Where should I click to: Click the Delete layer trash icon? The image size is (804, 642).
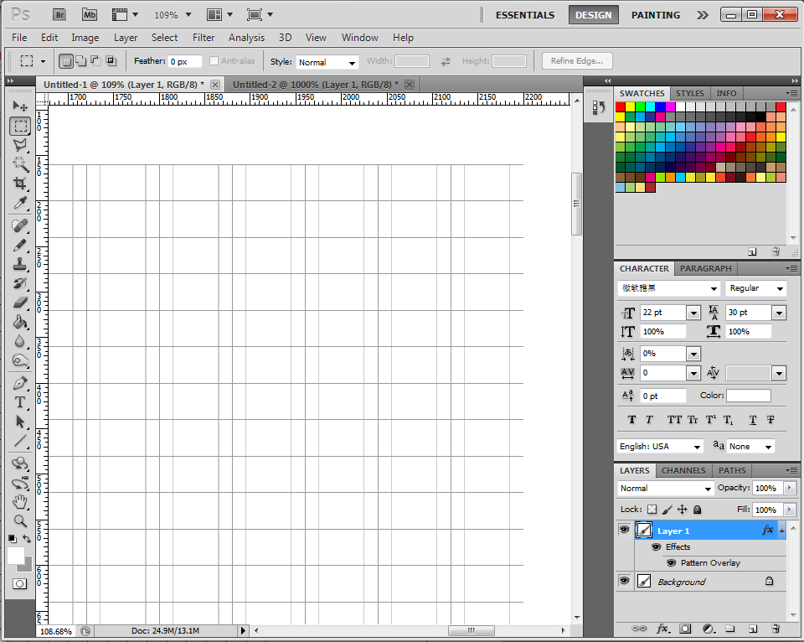click(x=776, y=629)
